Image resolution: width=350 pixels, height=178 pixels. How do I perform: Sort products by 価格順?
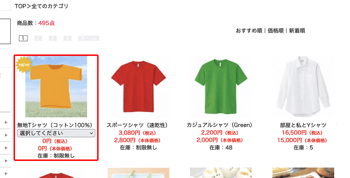[x=275, y=31]
